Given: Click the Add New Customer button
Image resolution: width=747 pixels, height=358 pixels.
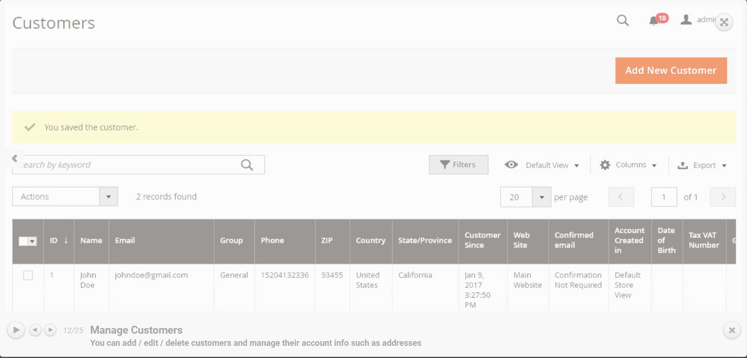Looking at the screenshot, I should [671, 71].
